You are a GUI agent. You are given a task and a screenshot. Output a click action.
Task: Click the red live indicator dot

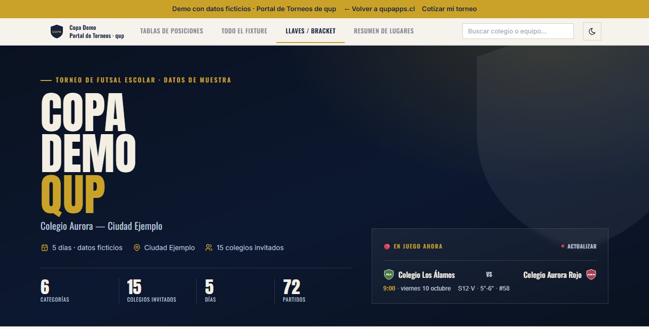(387, 246)
